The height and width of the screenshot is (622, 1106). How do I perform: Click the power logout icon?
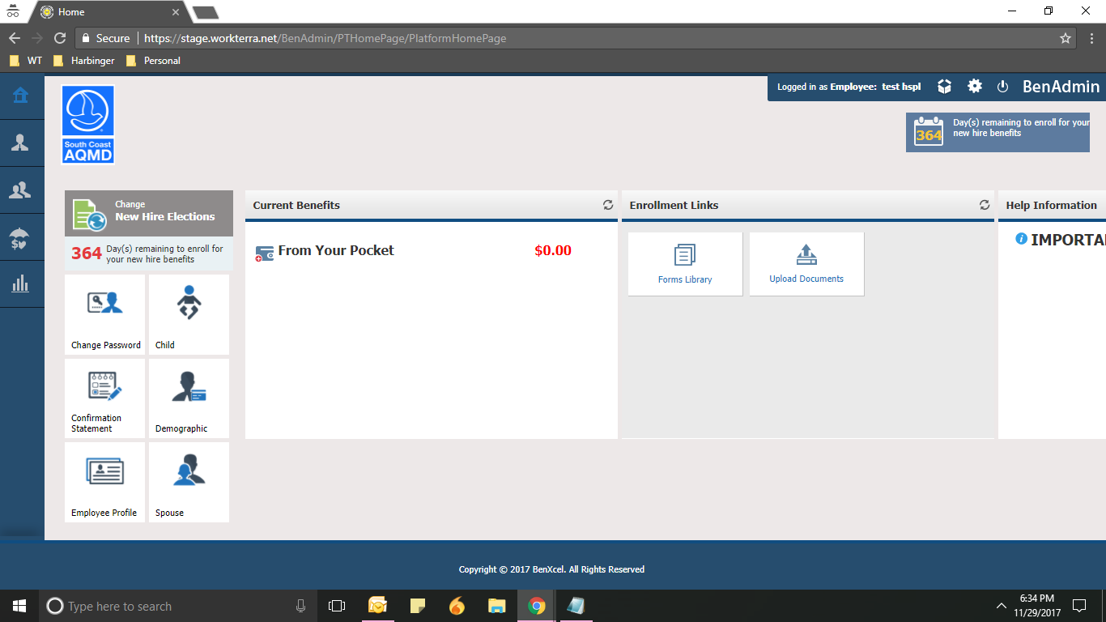coord(1002,87)
